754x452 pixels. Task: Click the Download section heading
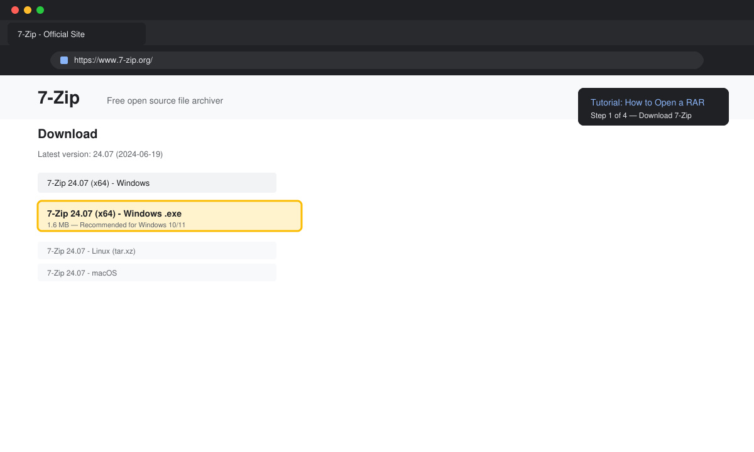67,134
